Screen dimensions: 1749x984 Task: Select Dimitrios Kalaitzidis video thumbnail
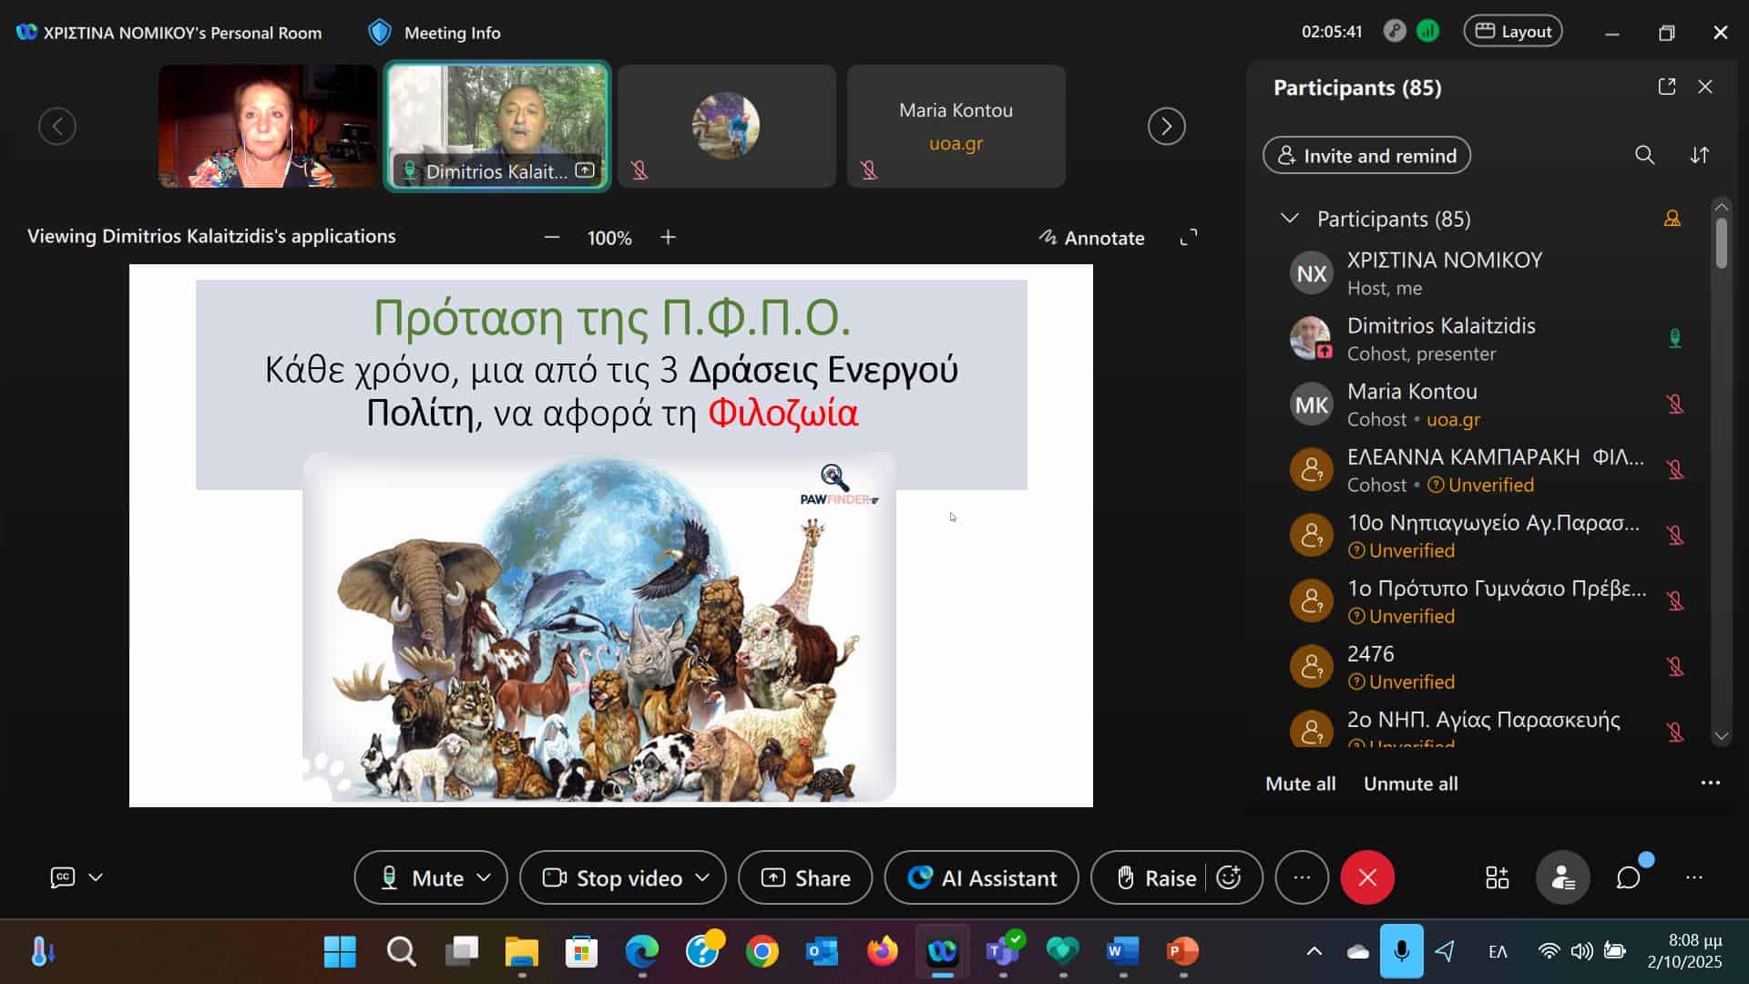point(497,126)
